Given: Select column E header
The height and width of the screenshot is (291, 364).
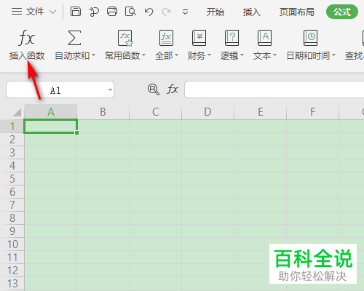Looking at the screenshot, I should click(x=261, y=112).
